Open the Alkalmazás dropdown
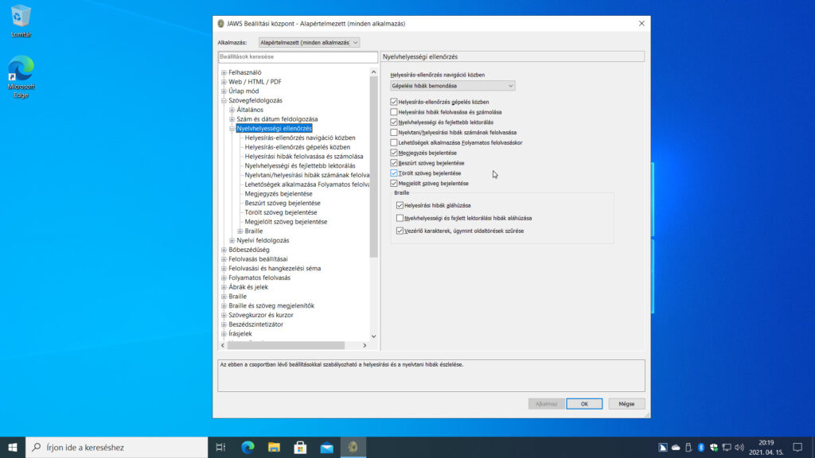This screenshot has height=458, width=815. (310, 43)
